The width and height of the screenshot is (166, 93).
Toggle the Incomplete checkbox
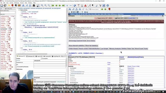point(41,58)
